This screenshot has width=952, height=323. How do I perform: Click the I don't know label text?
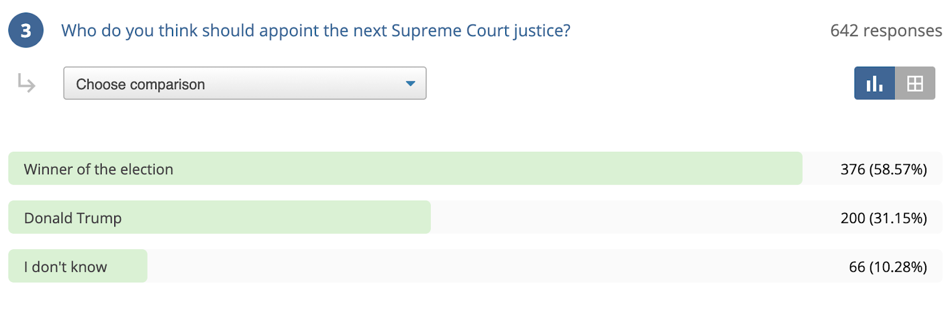click(x=65, y=267)
